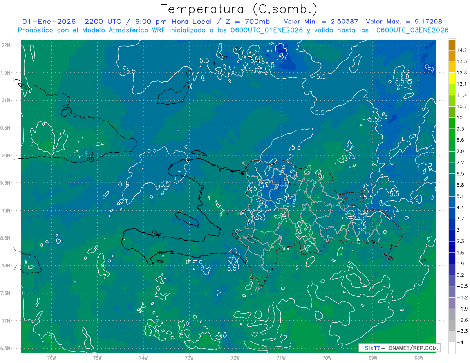
Task: Click the '0600UTC_01ENE2026' initialization time
Action: click(266, 30)
